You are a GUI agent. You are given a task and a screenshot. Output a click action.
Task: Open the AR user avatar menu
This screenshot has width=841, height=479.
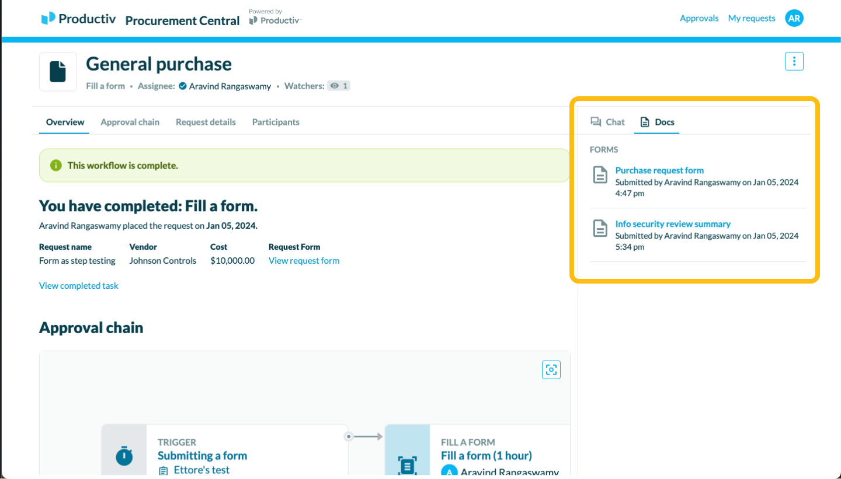[794, 19]
